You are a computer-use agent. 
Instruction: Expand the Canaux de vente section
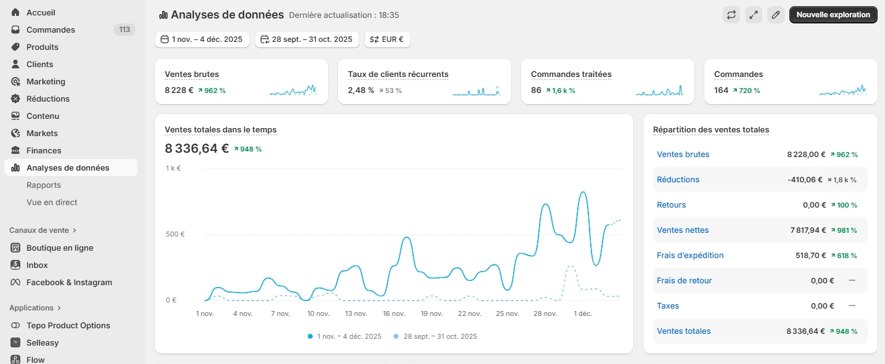coord(43,230)
